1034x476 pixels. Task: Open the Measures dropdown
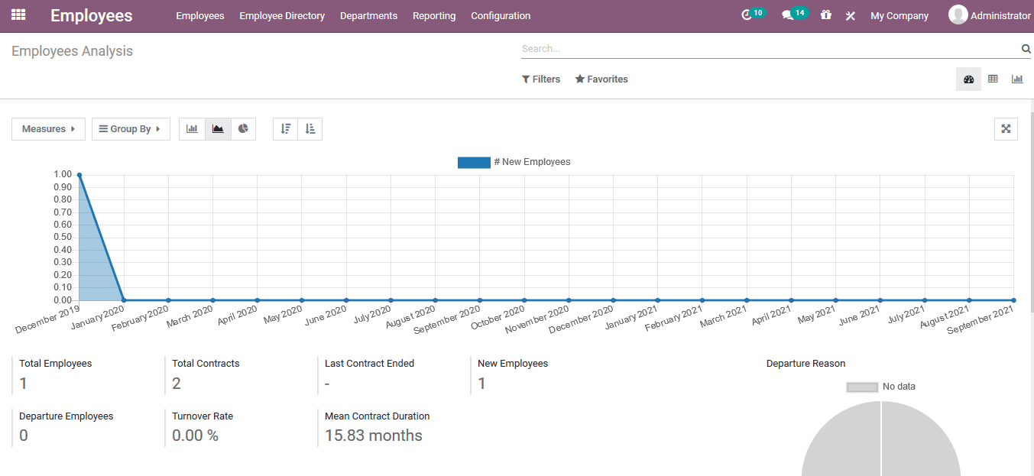pyautogui.click(x=47, y=128)
